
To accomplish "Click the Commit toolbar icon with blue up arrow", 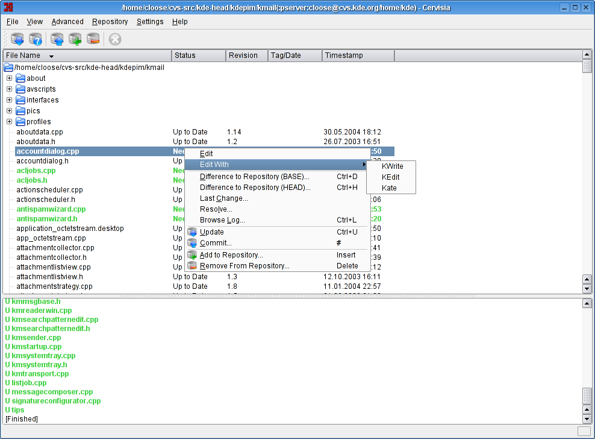I will (57, 39).
